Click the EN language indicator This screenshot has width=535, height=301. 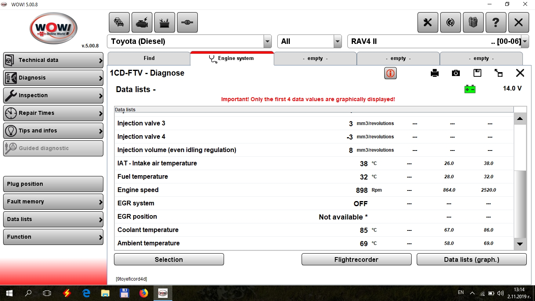pyautogui.click(x=461, y=292)
